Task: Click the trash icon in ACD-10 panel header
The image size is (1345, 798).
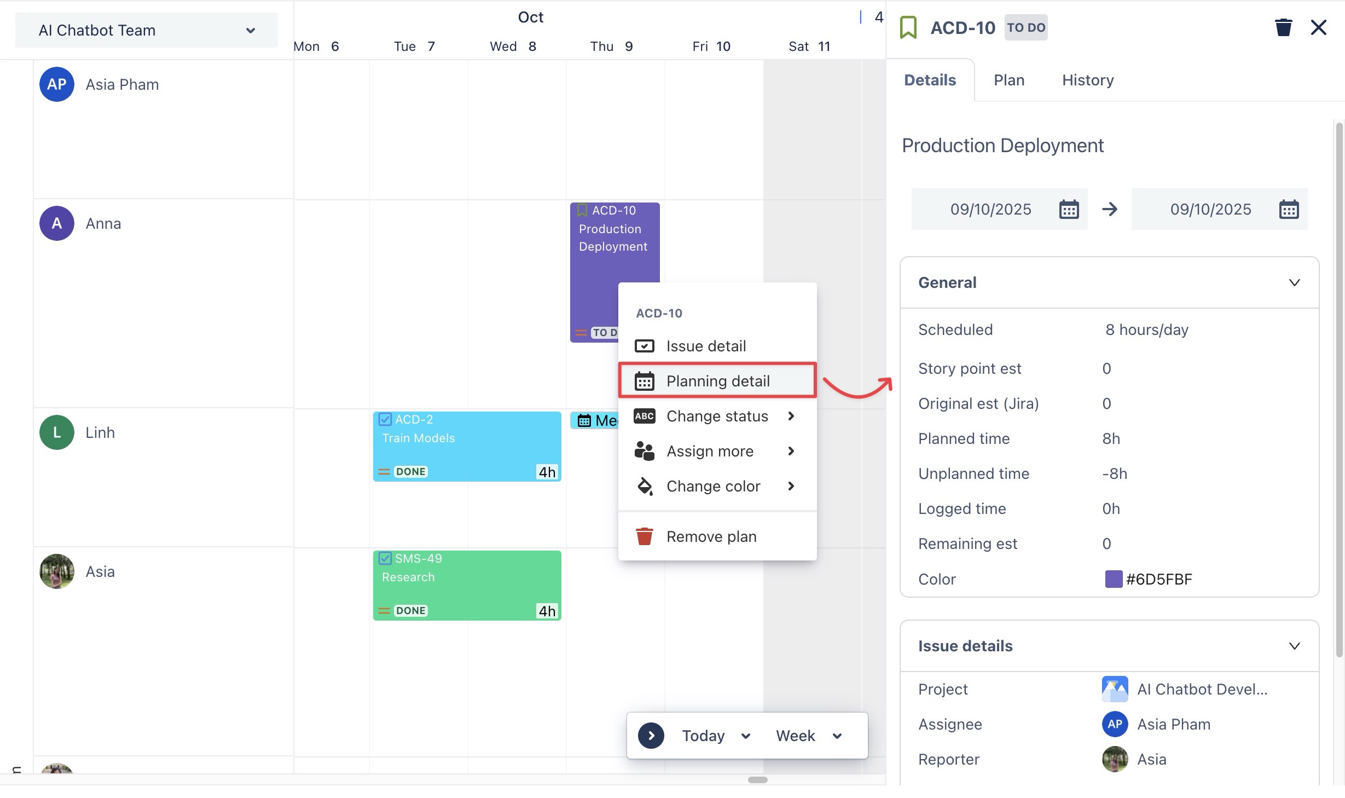Action: point(1283,27)
